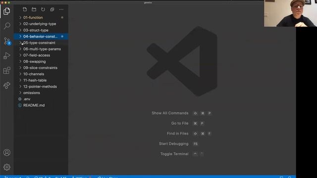Click the Show All Commands hint
Image resolution: width=317 pixels, height=178 pixels.
click(x=170, y=113)
